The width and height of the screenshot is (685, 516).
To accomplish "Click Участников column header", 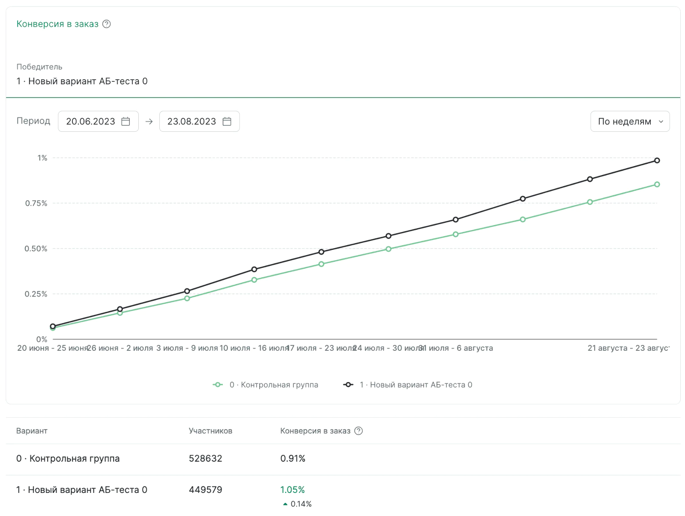I will click(210, 431).
